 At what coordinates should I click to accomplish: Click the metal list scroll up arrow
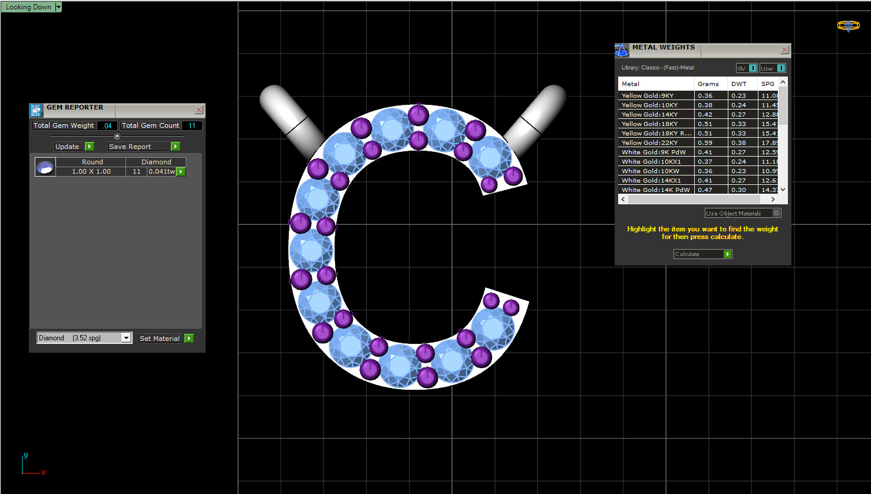[x=783, y=82]
